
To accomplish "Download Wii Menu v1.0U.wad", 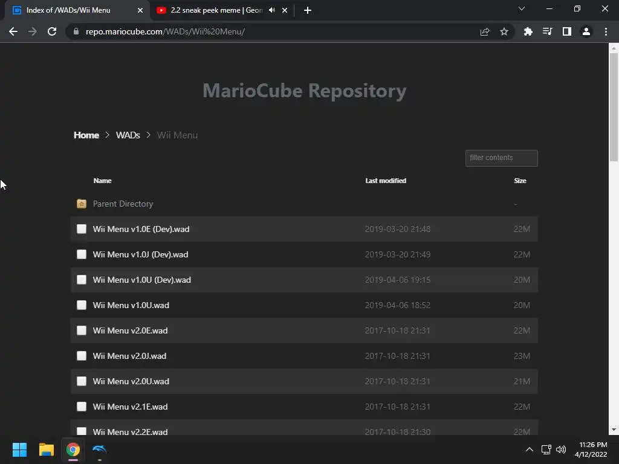I will coord(131,305).
